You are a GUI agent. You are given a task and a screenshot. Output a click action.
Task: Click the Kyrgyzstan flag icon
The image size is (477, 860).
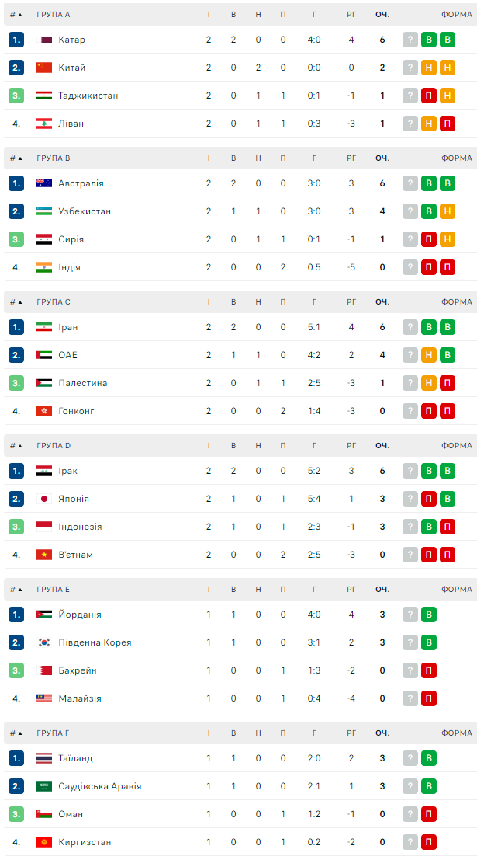pos(44,842)
